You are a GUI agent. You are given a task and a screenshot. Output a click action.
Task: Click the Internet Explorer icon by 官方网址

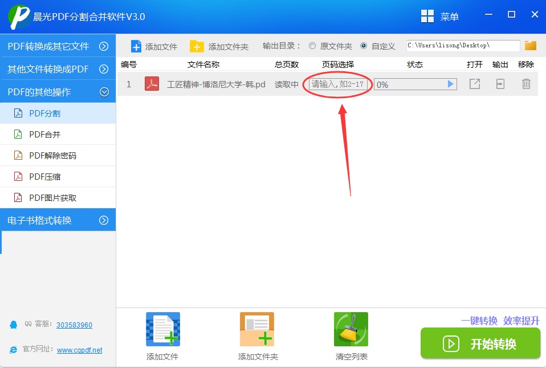[13, 350]
